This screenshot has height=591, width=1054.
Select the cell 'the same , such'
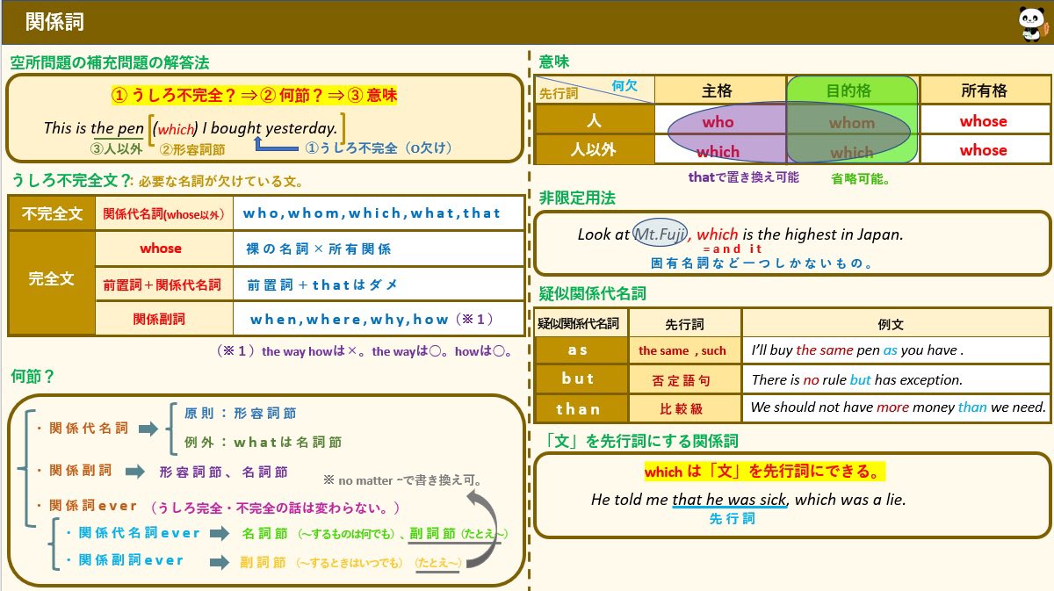[684, 350]
